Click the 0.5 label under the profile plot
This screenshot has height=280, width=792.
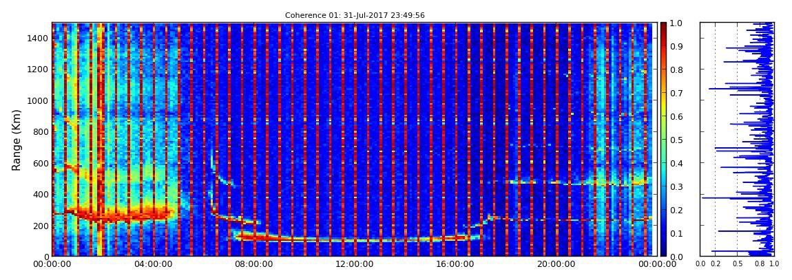738,263
